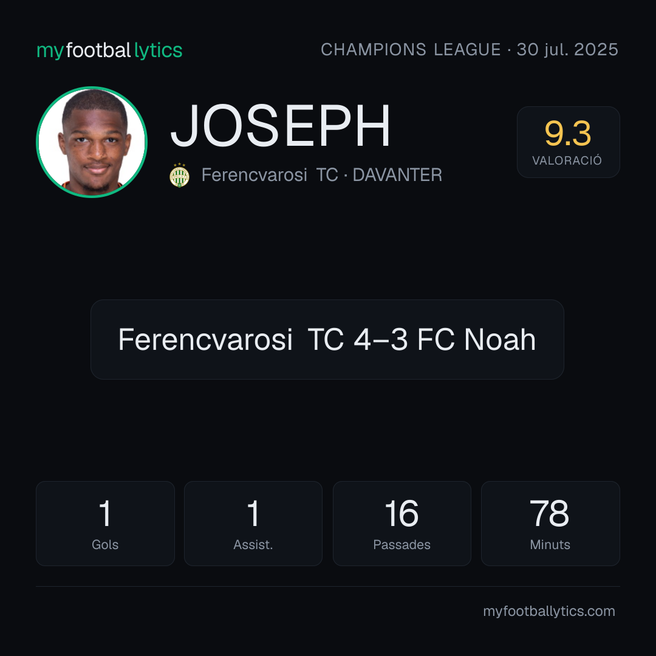Click the 78 minutes number
Viewport: 656px width, 656px height.
550,513
